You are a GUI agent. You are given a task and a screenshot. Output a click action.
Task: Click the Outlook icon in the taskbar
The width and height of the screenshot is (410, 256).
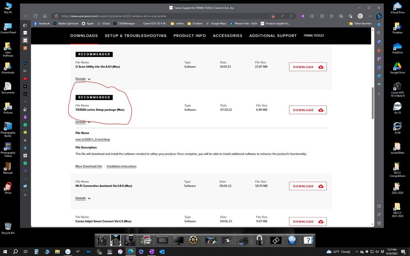(x=162, y=251)
